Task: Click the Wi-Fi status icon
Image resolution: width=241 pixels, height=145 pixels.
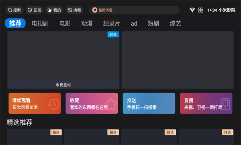Action: point(192,10)
